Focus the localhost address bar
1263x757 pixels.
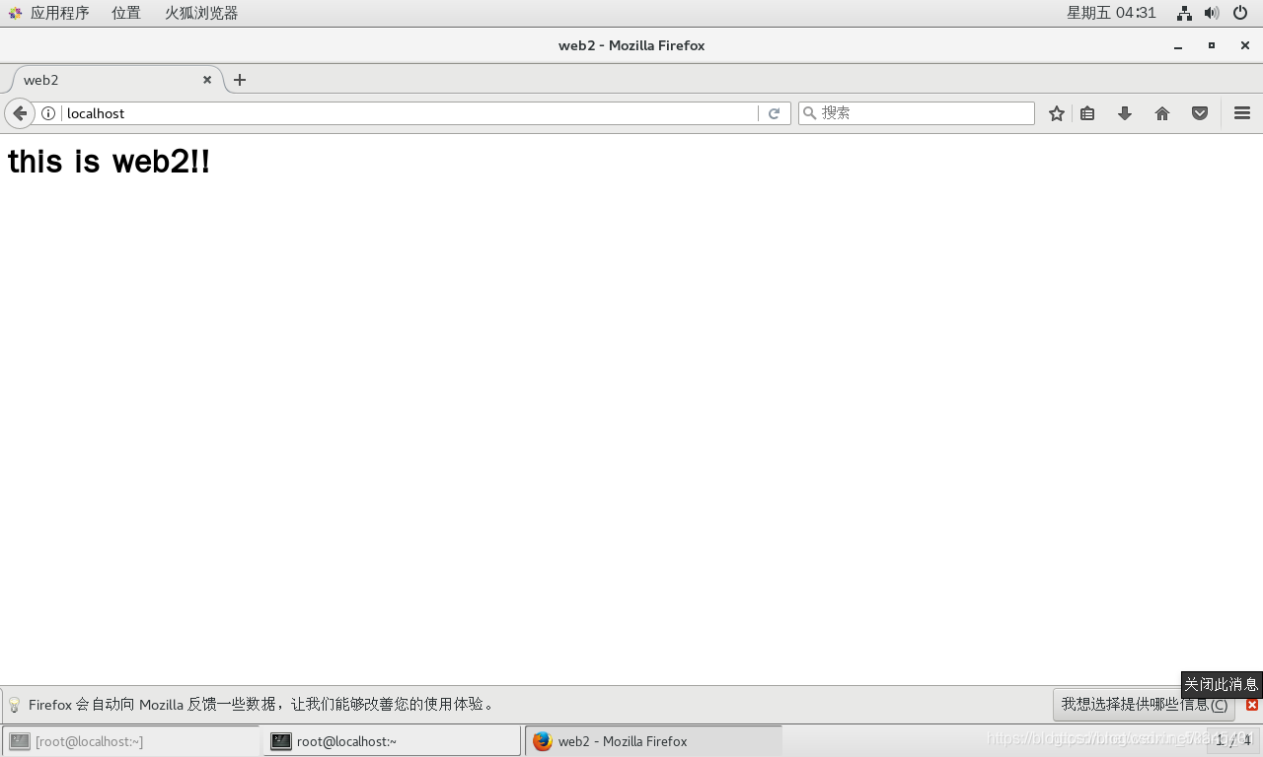pyautogui.click(x=409, y=113)
